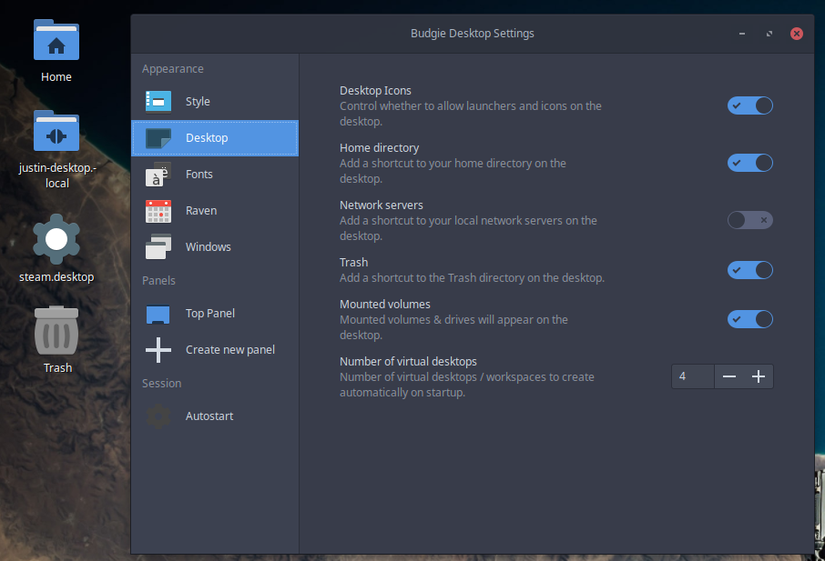This screenshot has height=561, width=825.
Task: Go to the Fonts settings page
Action: coord(215,175)
